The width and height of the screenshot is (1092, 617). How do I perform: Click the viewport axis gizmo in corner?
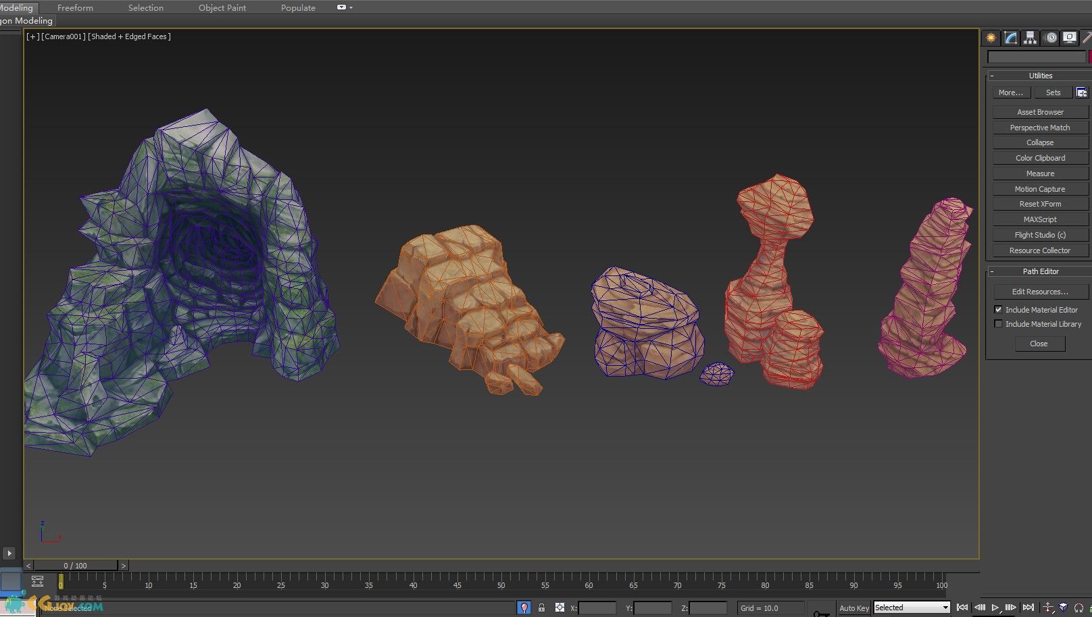(49, 532)
